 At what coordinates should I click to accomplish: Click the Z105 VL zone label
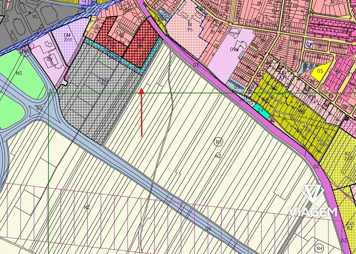pyautogui.click(x=103, y=82)
